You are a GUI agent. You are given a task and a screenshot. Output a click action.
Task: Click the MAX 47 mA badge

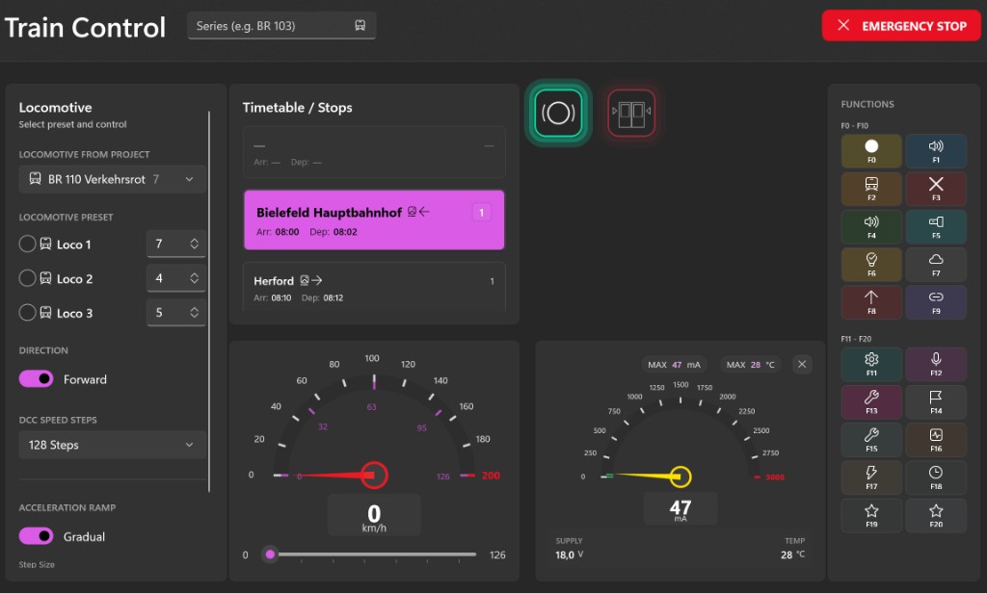click(674, 365)
